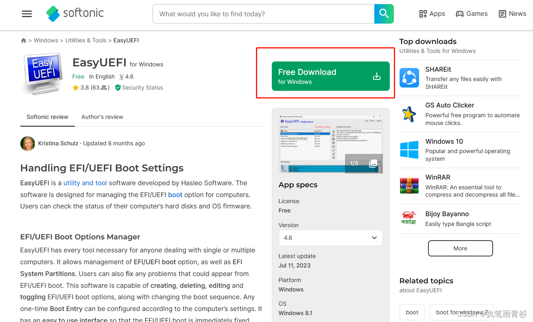This screenshot has height=322, width=533.
Task: Select the boot topic tag
Action: (412, 312)
